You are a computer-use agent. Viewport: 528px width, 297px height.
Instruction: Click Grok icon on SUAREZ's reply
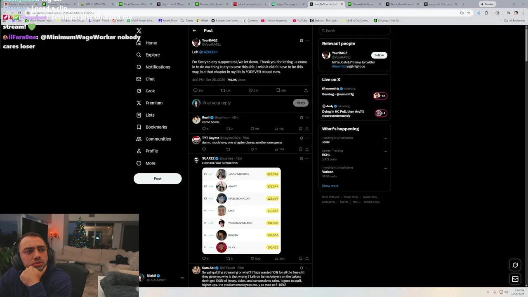pos(301,158)
